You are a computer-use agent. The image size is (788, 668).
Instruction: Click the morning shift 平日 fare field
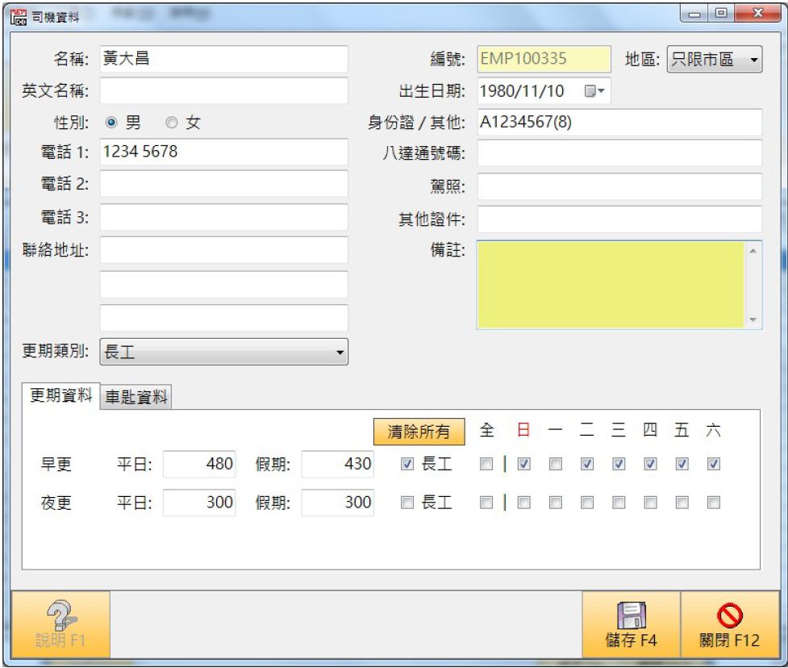tap(201, 464)
